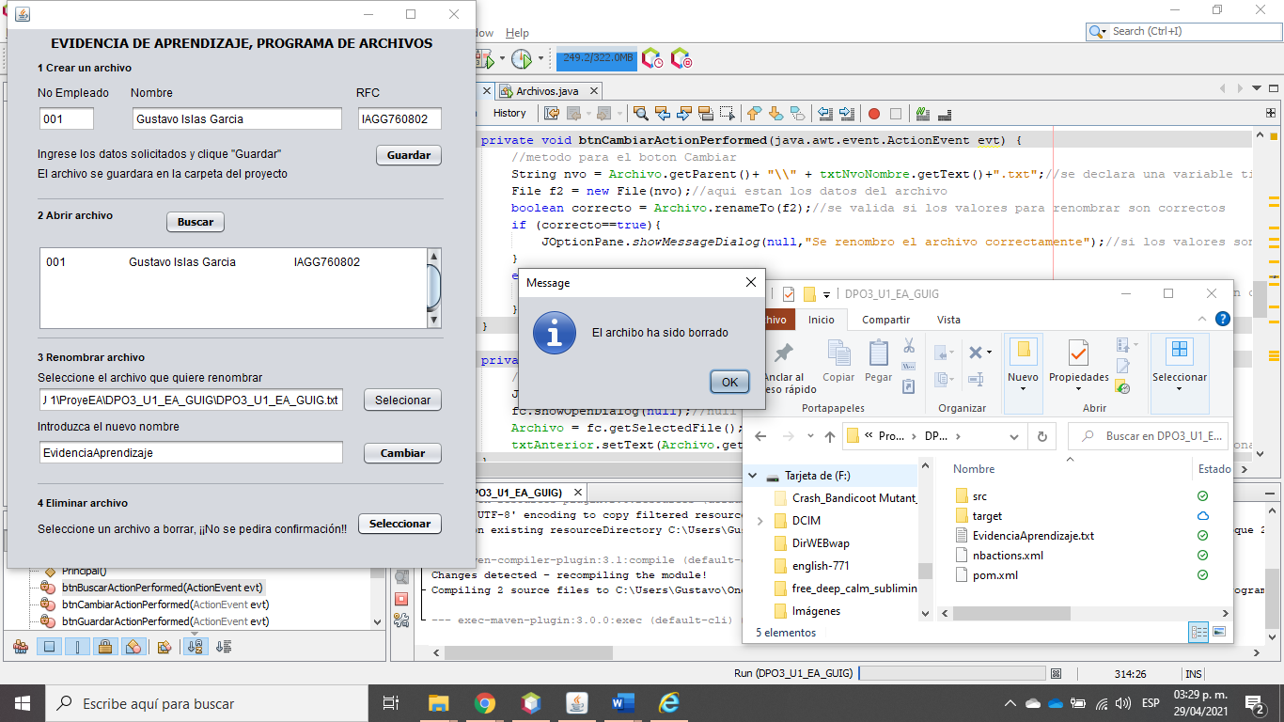Click the RFC text field
The height and width of the screenshot is (722, 1284).
point(399,118)
